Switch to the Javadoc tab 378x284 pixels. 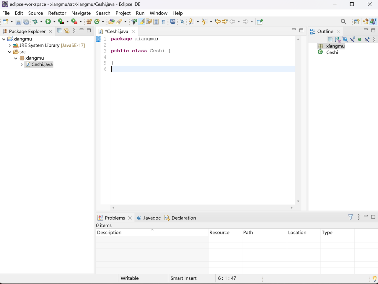coord(149,218)
